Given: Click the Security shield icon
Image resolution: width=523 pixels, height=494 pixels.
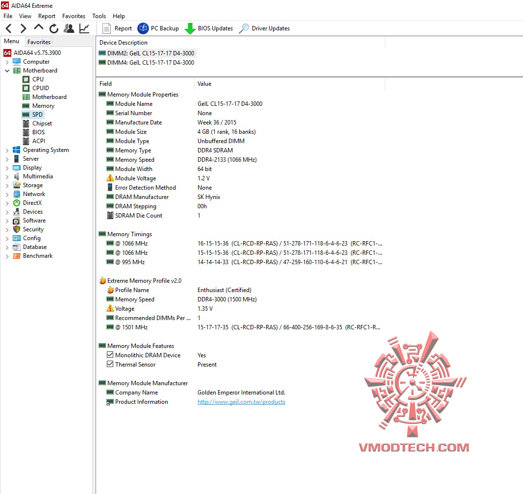Looking at the screenshot, I should click(x=17, y=229).
